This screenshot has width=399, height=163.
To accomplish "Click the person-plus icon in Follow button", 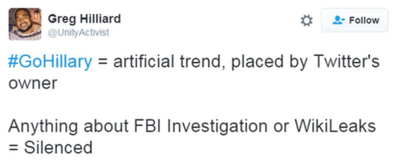I will [338, 20].
